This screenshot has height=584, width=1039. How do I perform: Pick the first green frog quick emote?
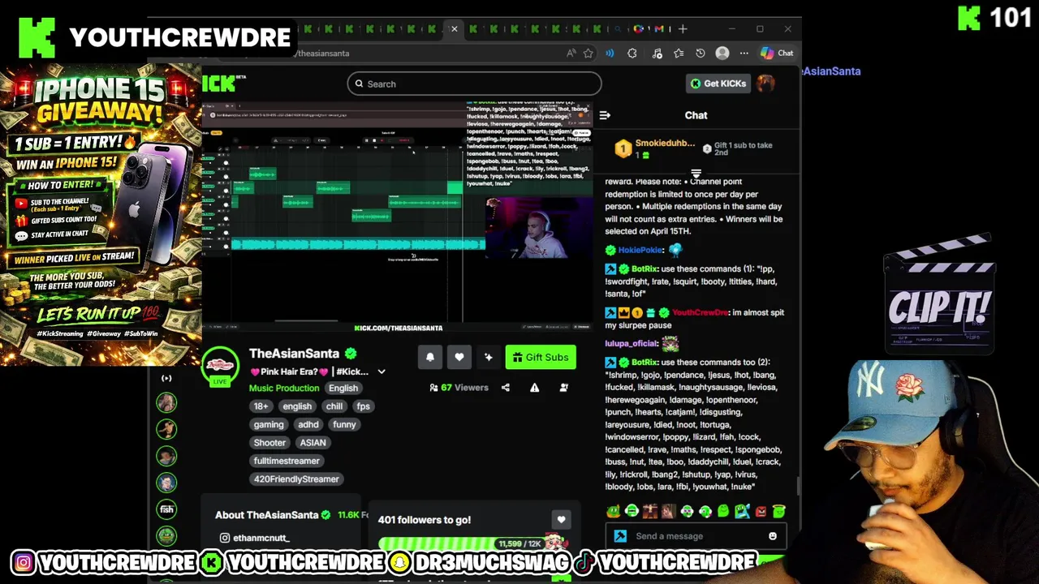[x=613, y=511]
